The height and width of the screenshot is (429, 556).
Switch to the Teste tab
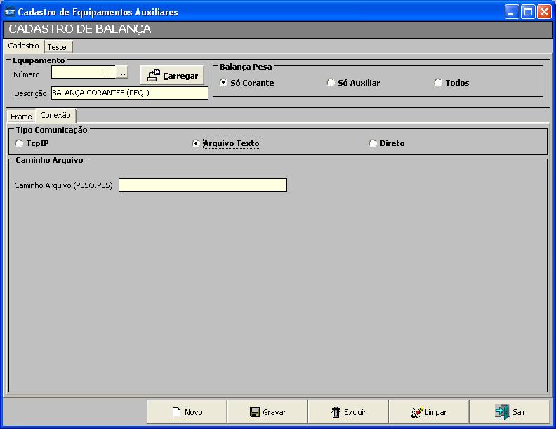[57, 47]
